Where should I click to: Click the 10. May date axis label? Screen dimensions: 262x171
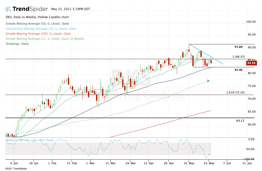point(189,163)
